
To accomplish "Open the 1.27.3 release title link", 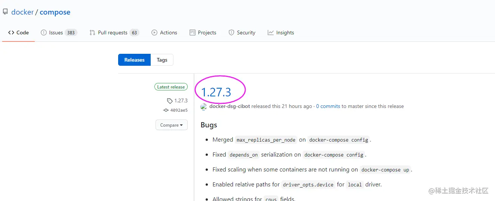I will click(x=216, y=92).
